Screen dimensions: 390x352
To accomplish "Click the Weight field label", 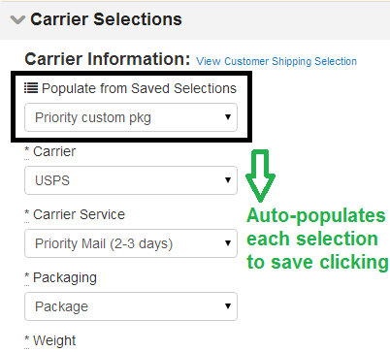I will click(x=54, y=340).
